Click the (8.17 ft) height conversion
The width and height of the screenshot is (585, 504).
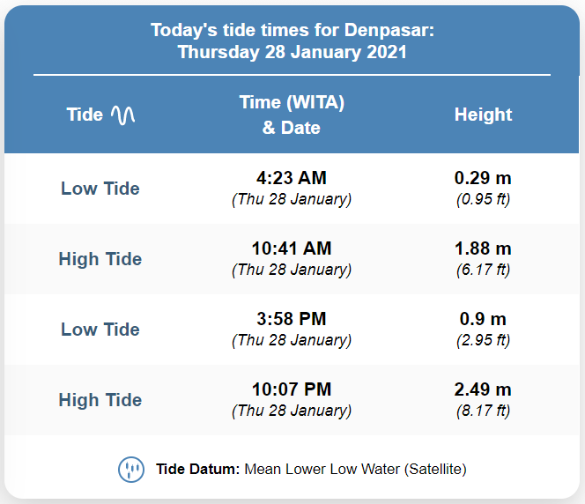click(483, 411)
